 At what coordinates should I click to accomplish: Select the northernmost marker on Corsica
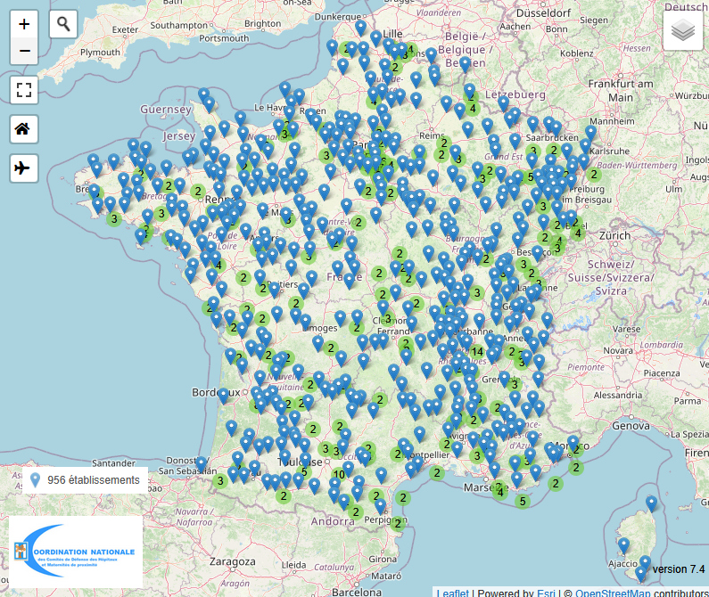651,503
